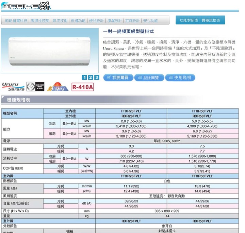Click the airflow value 11.1 (392)
Viewport: 245px width, 233px height.
pyautogui.click(x=131, y=186)
